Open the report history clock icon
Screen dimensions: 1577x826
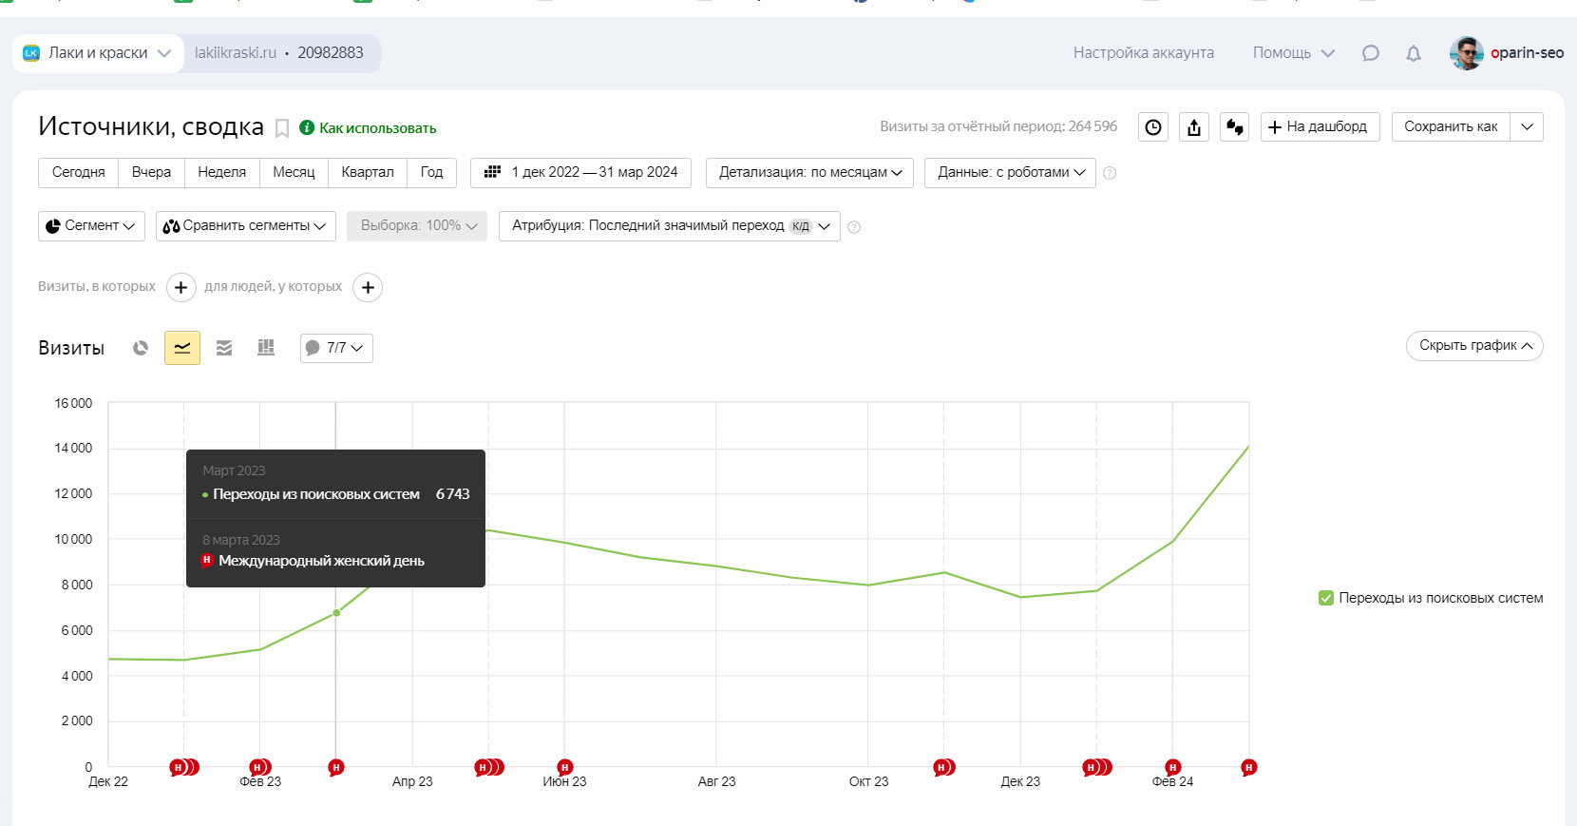click(x=1153, y=127)
